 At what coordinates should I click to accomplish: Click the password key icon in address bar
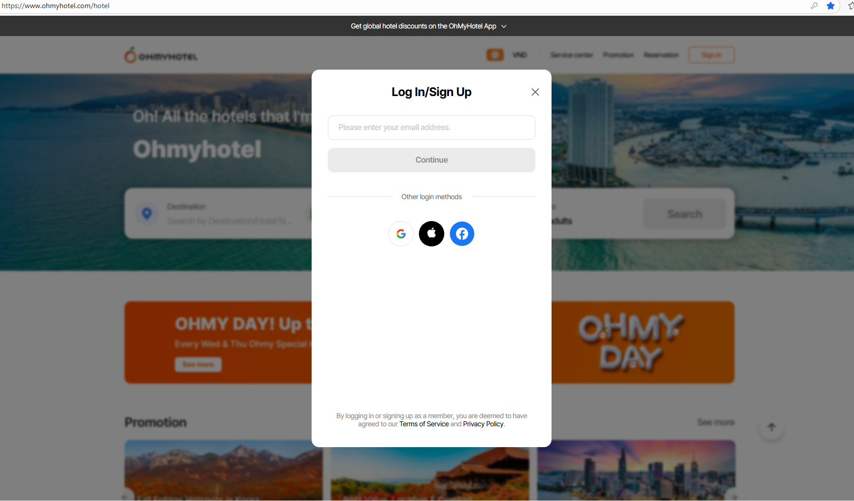click(814, 6)
